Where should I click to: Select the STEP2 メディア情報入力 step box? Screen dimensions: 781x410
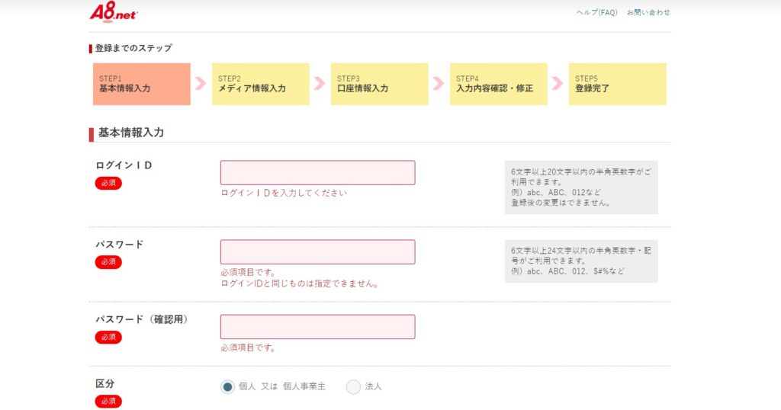[x=261, y=84]
